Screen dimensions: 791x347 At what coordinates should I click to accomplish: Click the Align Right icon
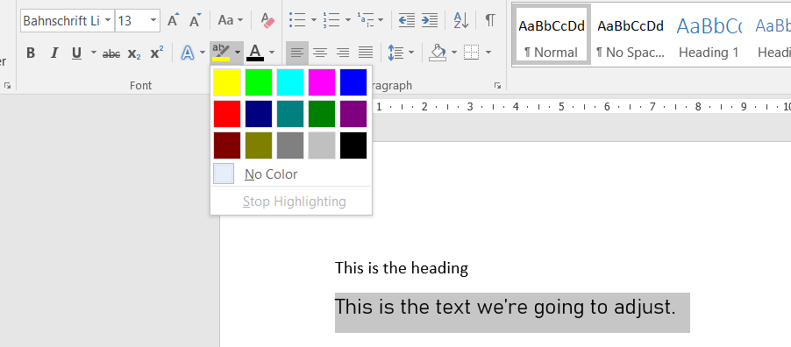pyautogui.click(x=343, y=52)
